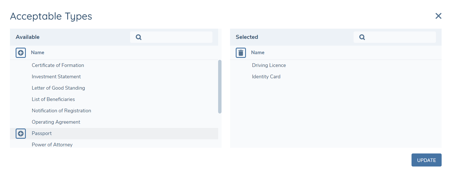Select Driving Licence in Selected list

[269, 65]
